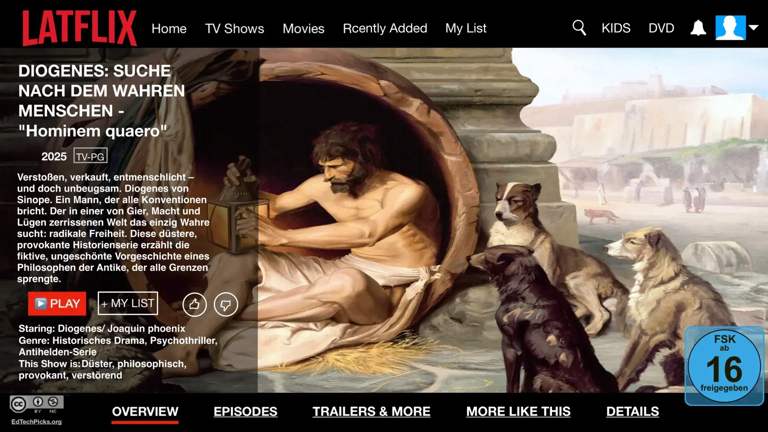Image resolution: width=768 pixels, height=432 pixels.
Task: Click the LATFLIX logo
Action: (x=79, y=28)
